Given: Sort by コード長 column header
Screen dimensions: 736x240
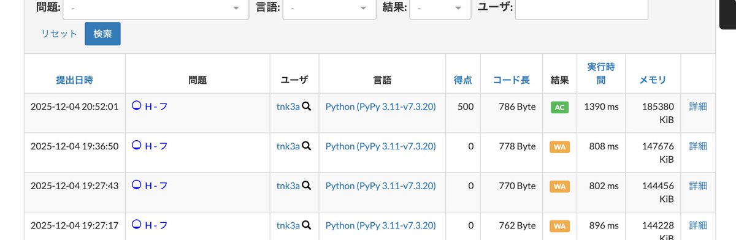Looking at the screenshot, I should 512,80.
